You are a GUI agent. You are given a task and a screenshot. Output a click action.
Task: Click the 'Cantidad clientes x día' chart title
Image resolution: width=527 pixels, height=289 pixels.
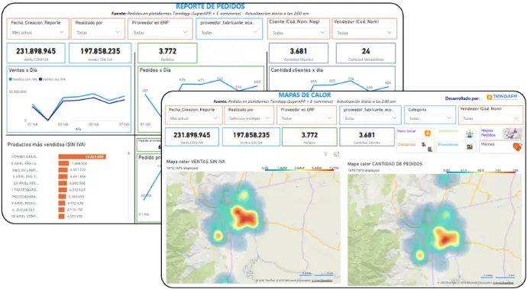[297, 70]
